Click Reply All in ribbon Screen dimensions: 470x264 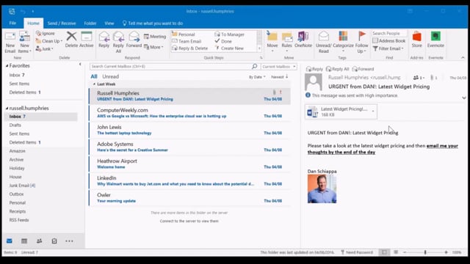(118, 43)
